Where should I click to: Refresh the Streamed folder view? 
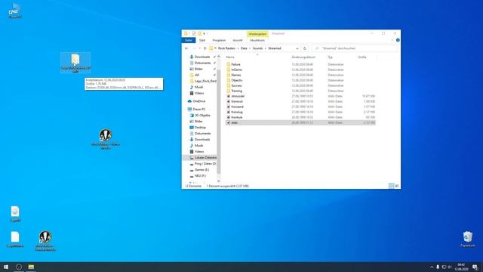(x=305, y=48)
